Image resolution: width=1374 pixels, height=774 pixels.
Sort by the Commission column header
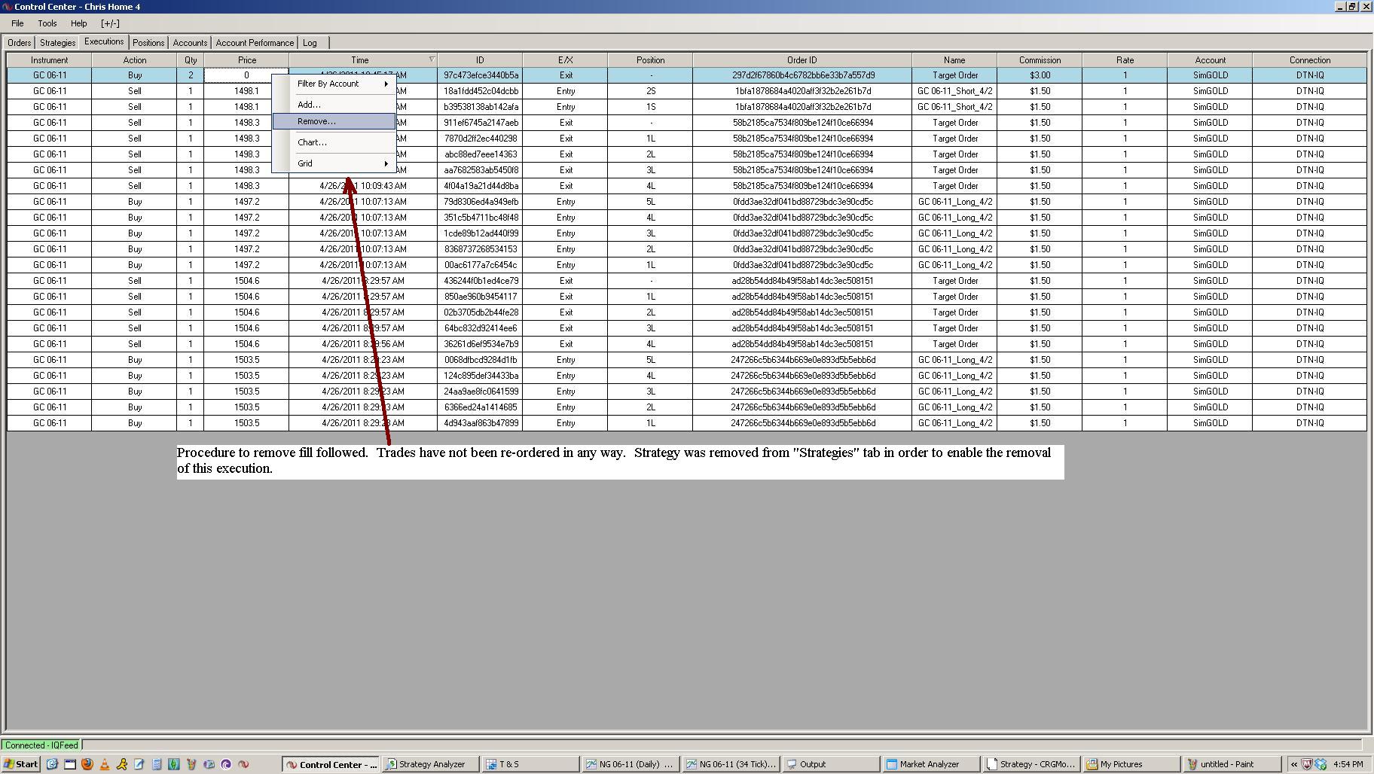point(1040,60)
